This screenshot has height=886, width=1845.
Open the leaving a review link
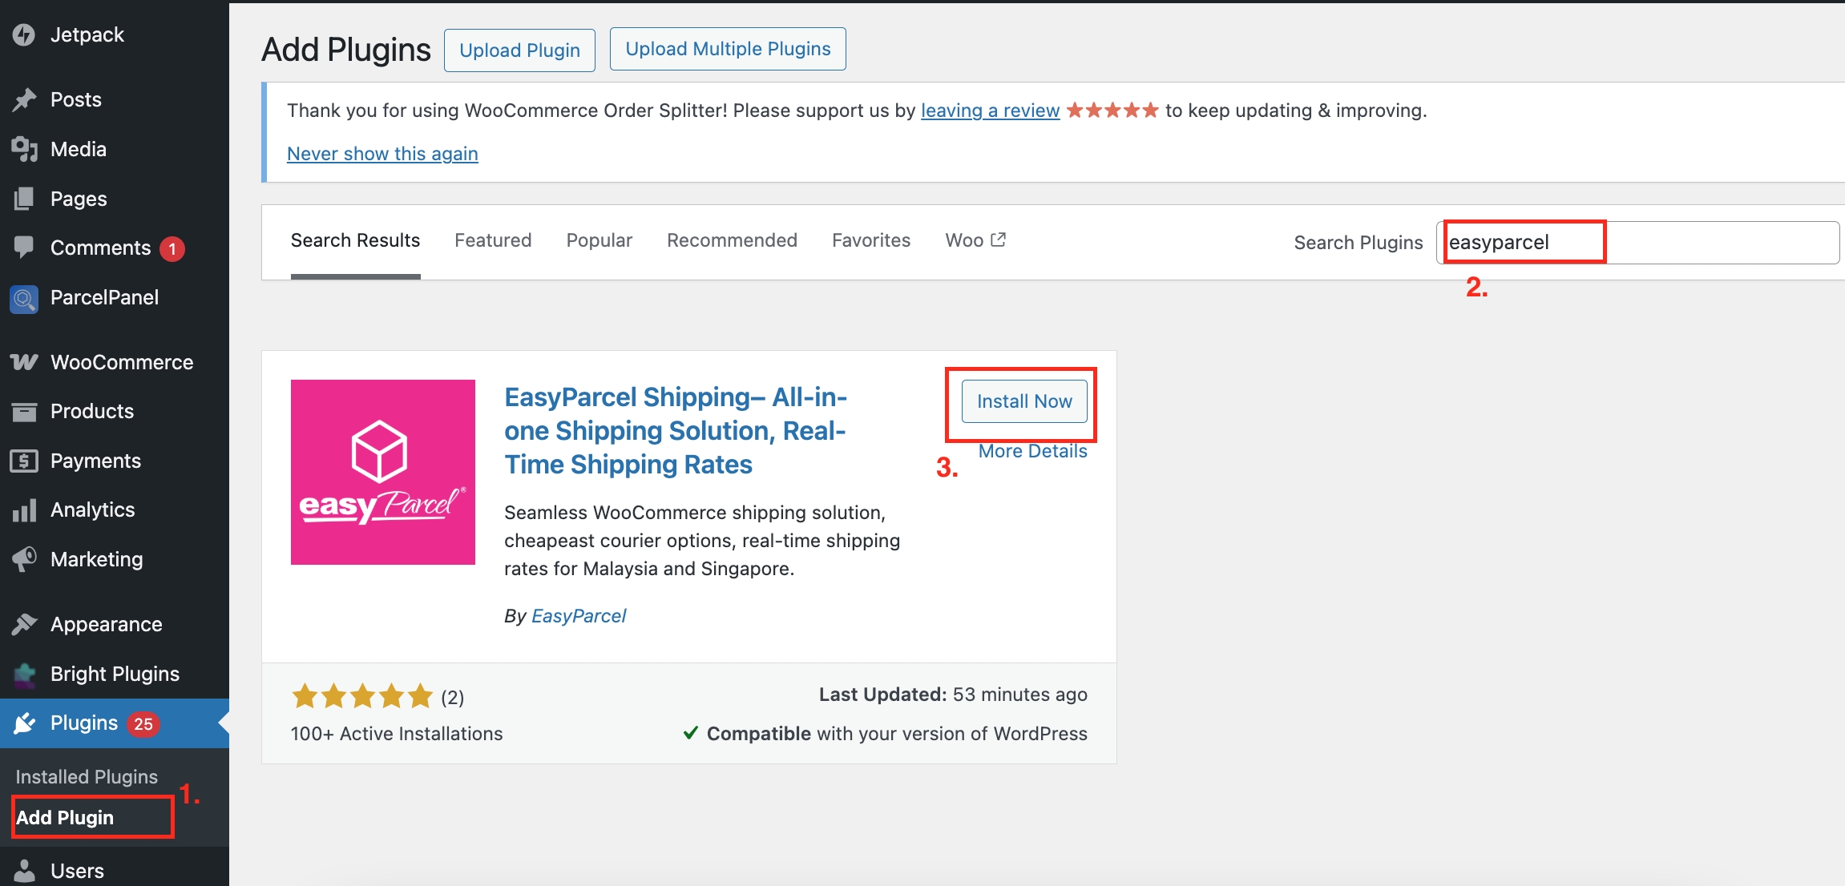coord(990,110)
